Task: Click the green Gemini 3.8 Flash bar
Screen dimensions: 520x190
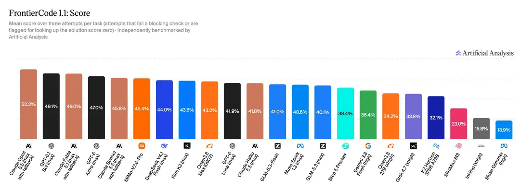Action: point(368,115)
